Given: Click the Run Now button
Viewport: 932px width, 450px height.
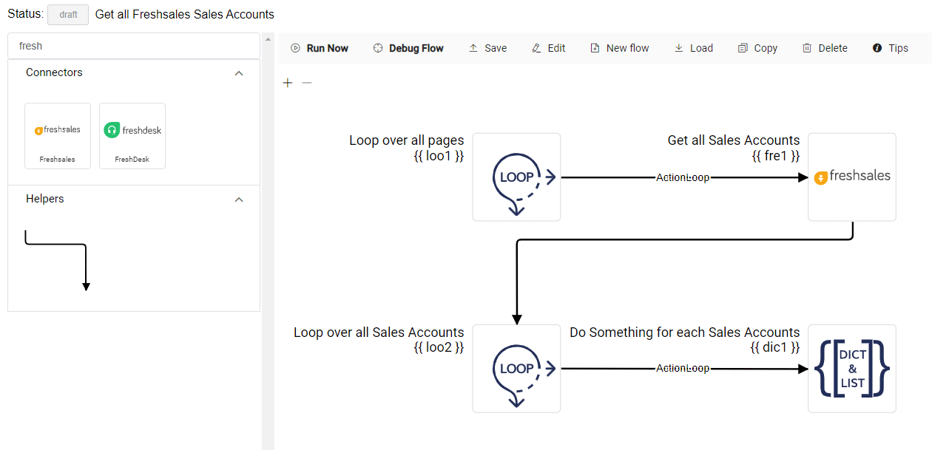Looking at the screenshot, I should pos(319,48).
